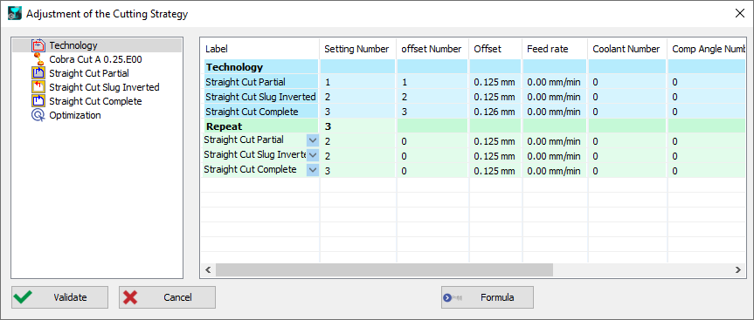
Task: Open dropdown for Repeat Straight Cut Slug Inverted row
Action: coord(313,155)
